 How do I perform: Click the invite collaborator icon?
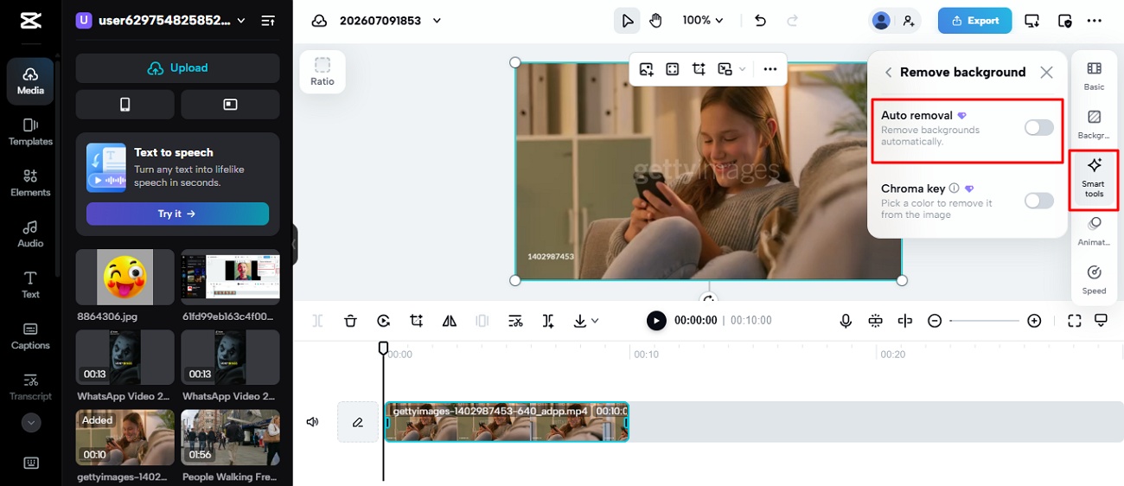[x=908, y=21]
